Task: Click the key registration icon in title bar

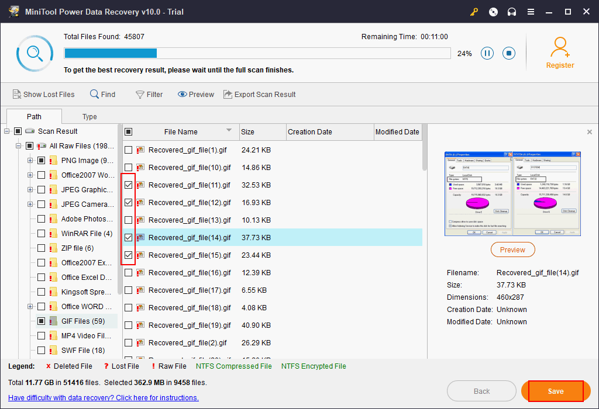Action: pyautogui.click(x=474, y=12)
